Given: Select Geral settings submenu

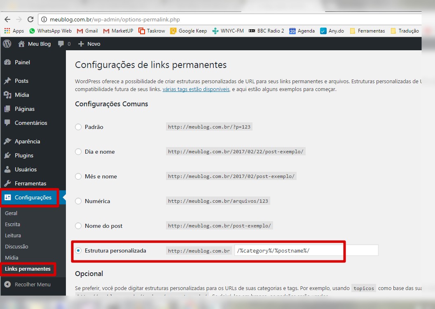Looking at the screenshot, I should [11, 213].
